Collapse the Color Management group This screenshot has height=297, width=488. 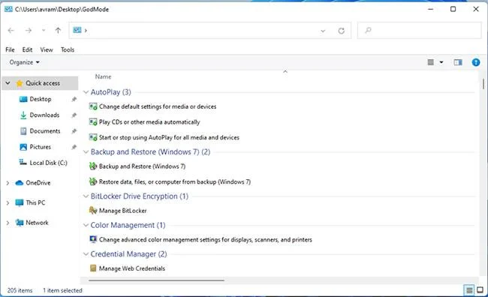tap(86, 225)
